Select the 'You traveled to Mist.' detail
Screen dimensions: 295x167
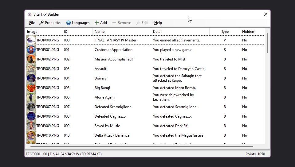pyautogui.click(x=170, y=59)
